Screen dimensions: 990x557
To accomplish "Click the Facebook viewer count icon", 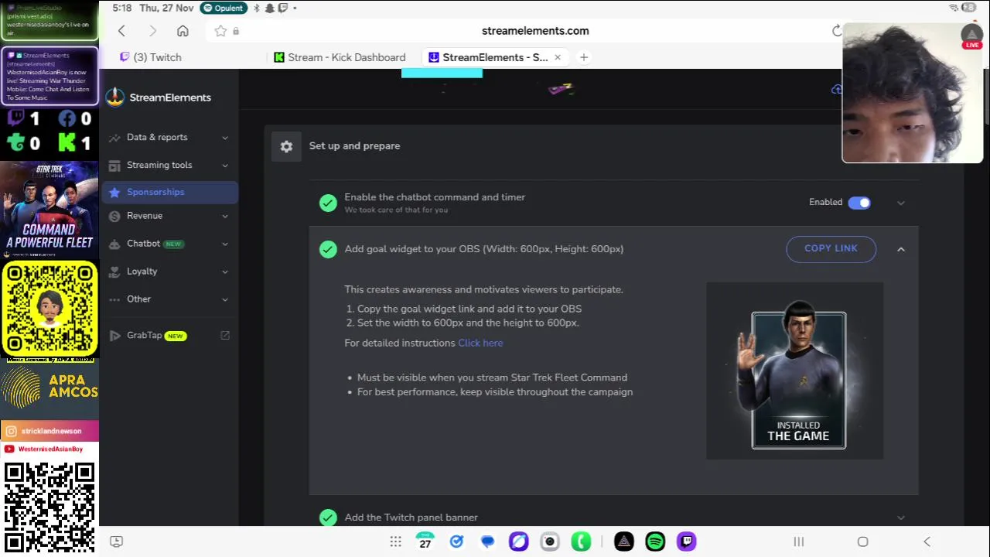I will [x=67, y=119].
